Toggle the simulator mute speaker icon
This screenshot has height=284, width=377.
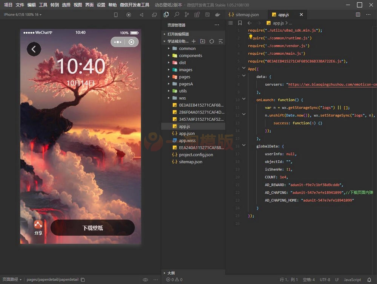141,15
